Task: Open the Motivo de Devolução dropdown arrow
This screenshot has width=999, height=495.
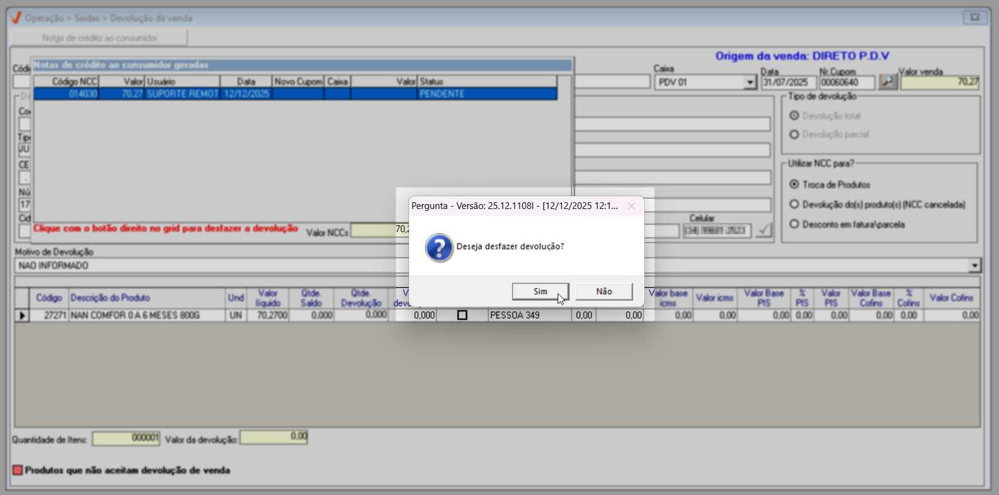Action: [x=975, y=266]
